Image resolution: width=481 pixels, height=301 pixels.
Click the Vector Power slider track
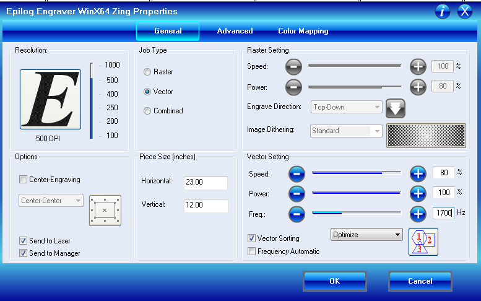pyautogui.click(x=357, y=193)
